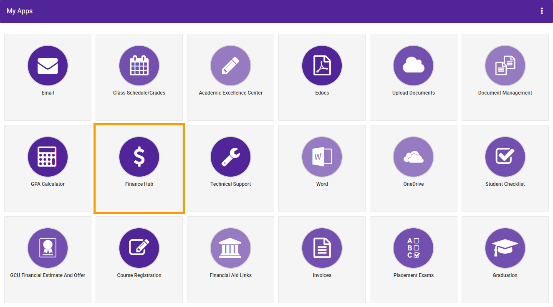553x307 pixels.
Task: Open the Edocs PDF icon
Action: (x=322, y=66)
